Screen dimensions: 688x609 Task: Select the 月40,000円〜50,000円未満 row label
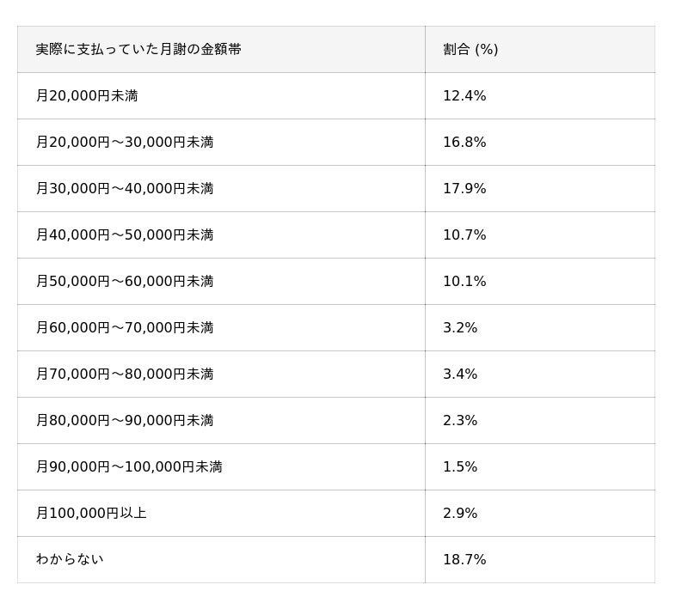pos(125,235)
